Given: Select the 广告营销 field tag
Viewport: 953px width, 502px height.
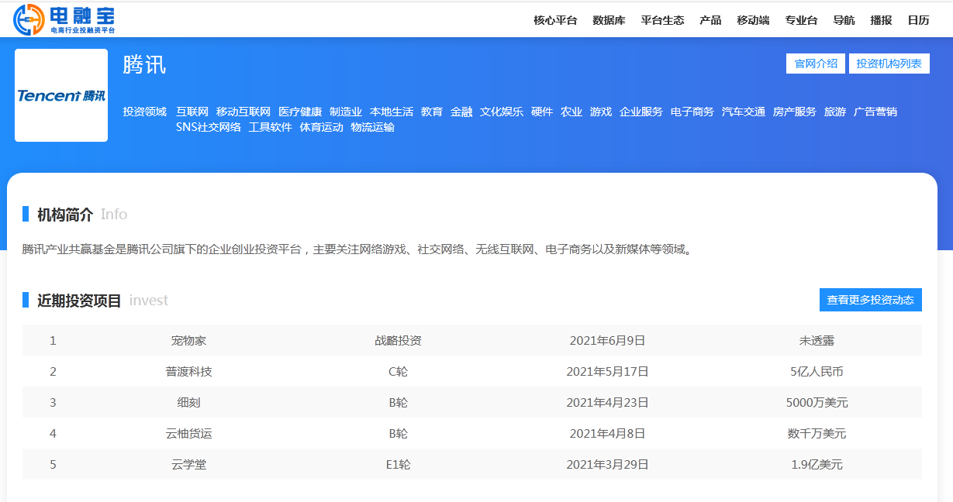Looking at the screenshot, I should coord(875,112).
